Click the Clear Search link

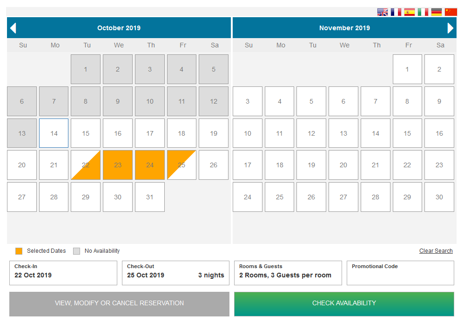[x=436, y=251]
